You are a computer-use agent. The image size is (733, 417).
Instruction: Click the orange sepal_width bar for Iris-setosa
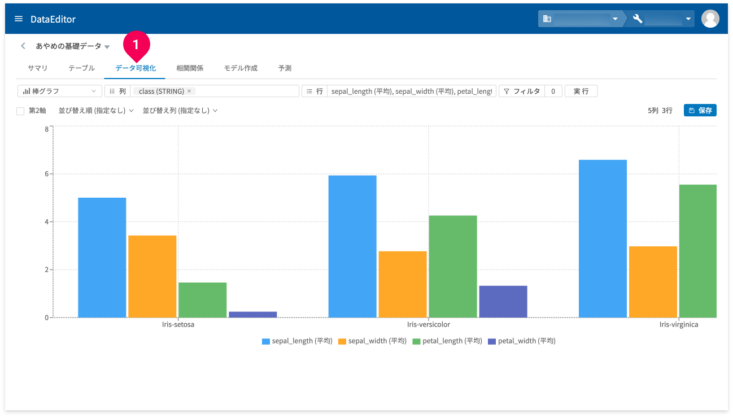(152, 276)
